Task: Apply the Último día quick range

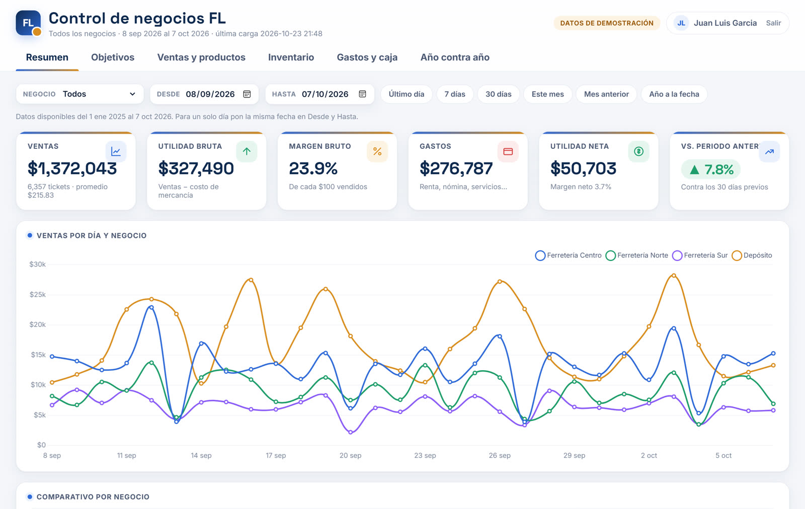Action: pos(407,94)
